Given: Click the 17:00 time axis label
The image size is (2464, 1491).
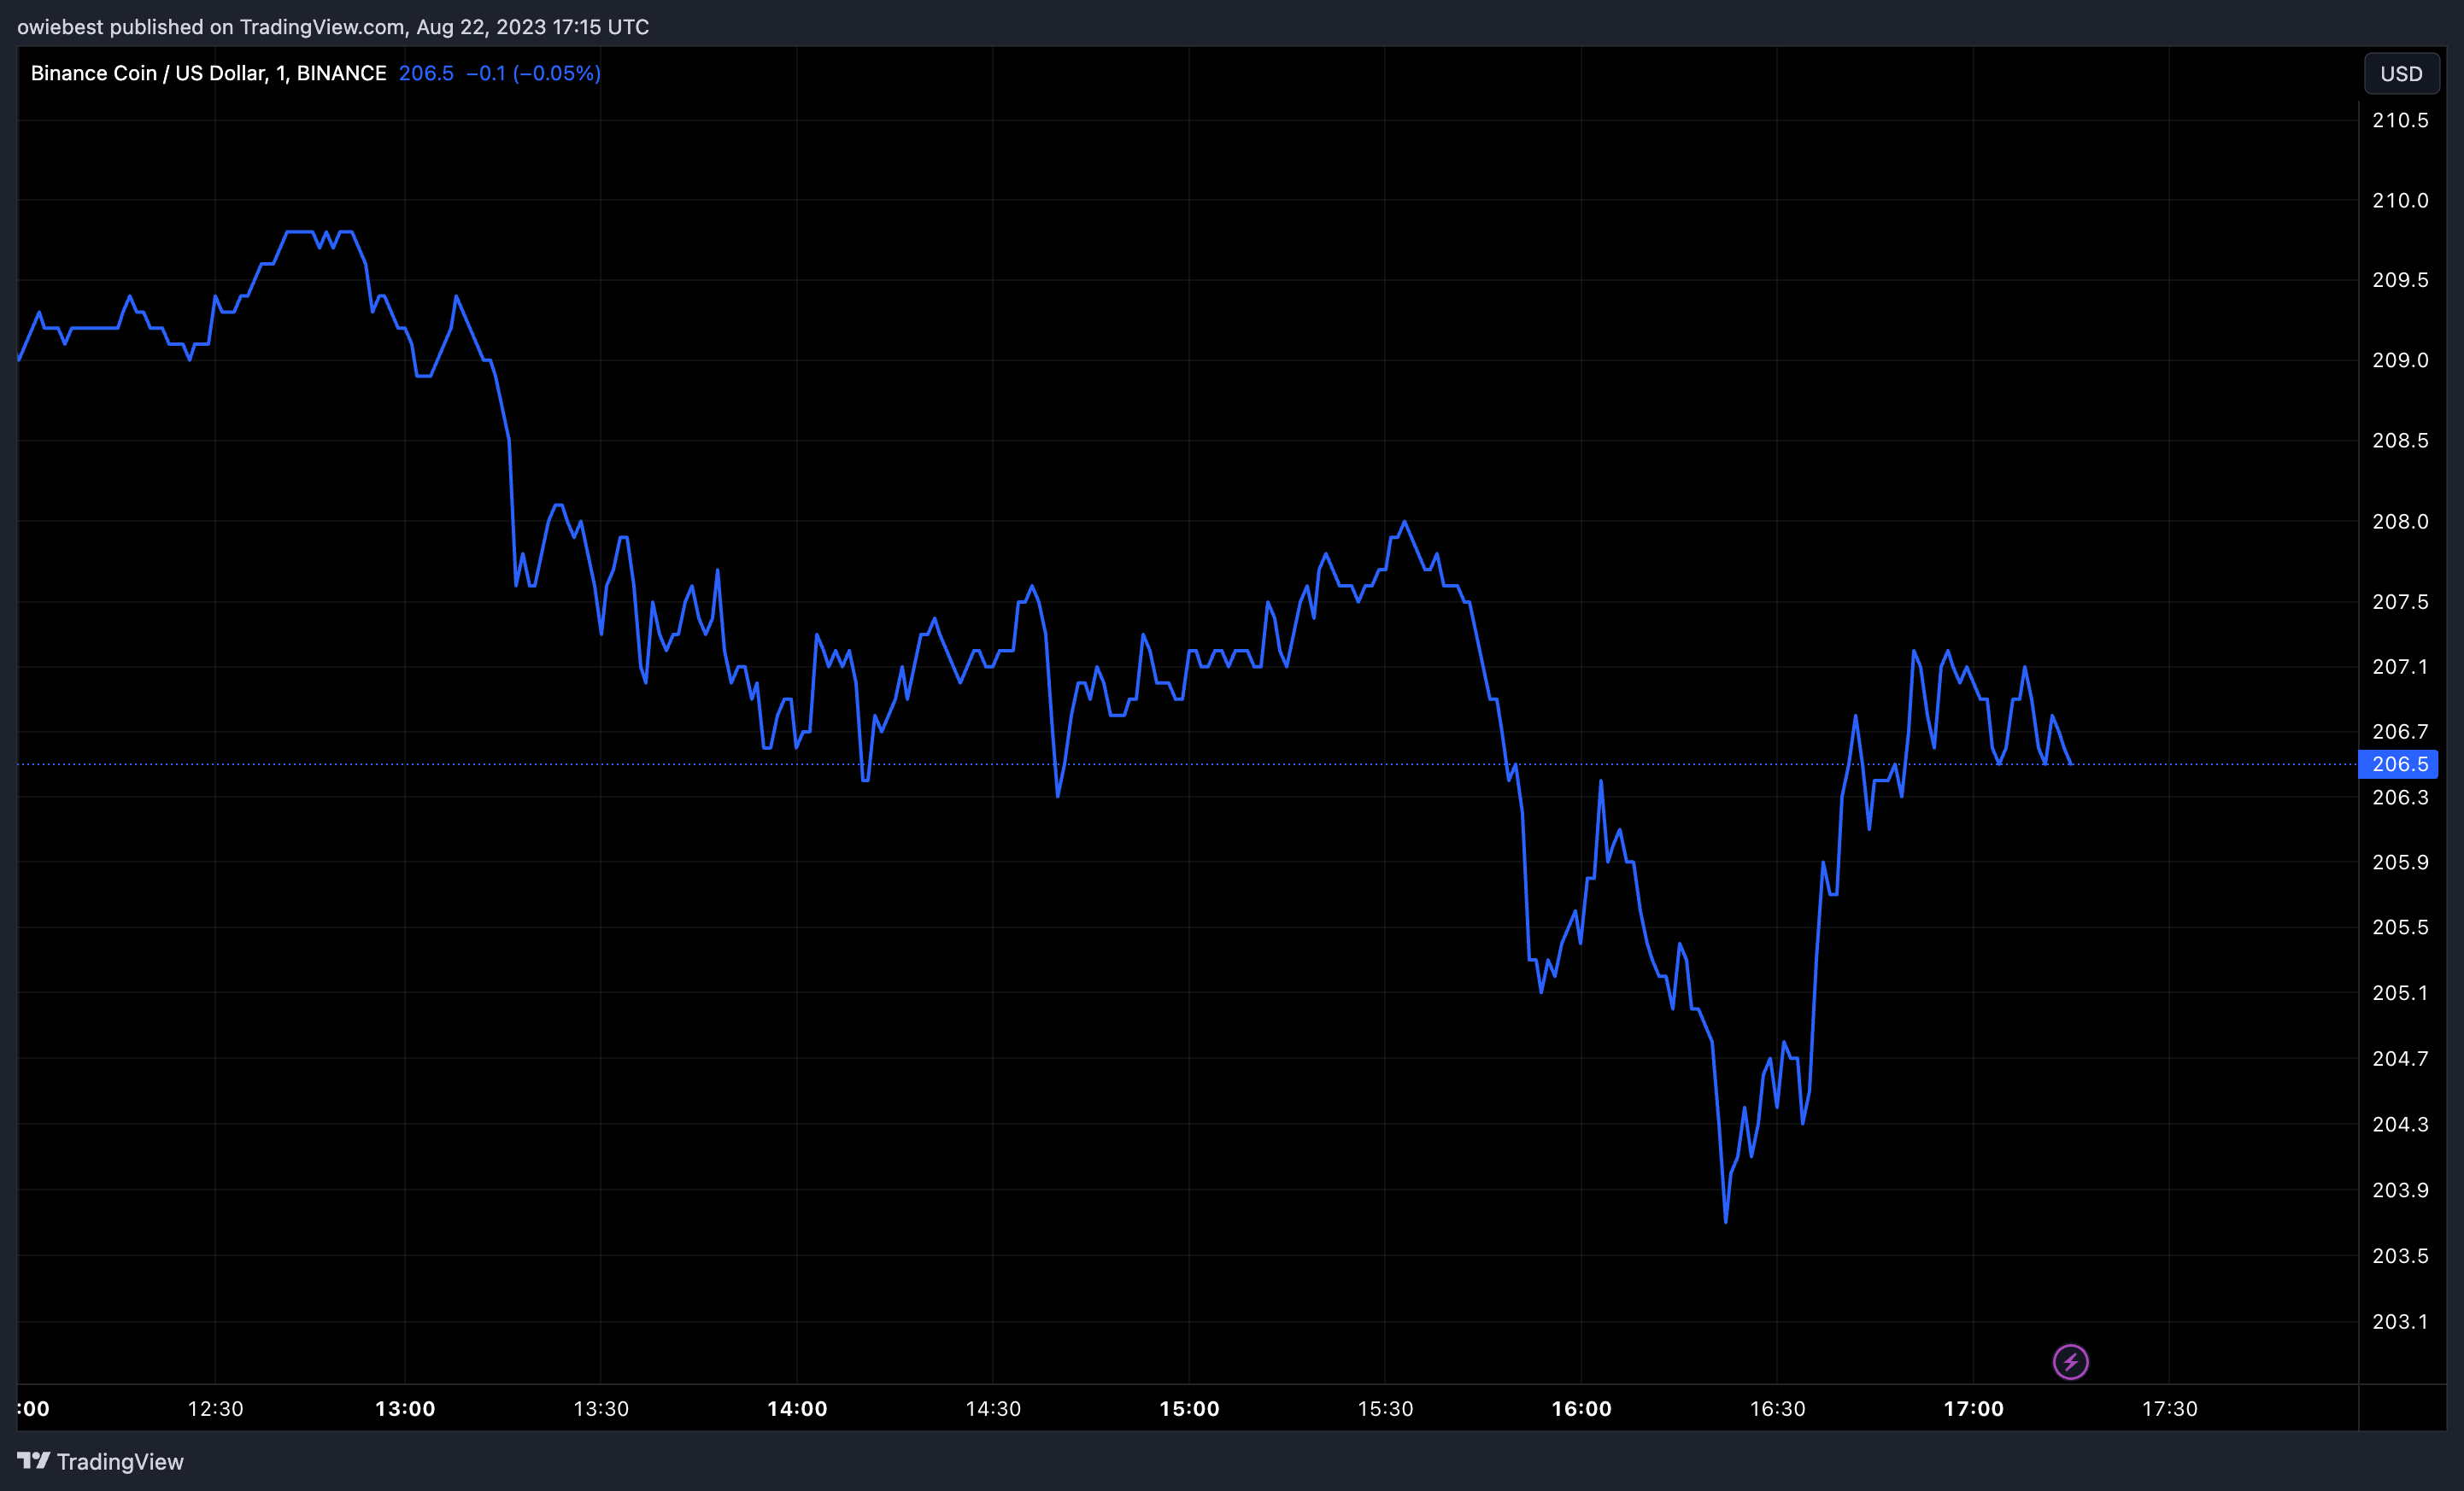Looking at the screenshot, I should coord(1973,1409).
